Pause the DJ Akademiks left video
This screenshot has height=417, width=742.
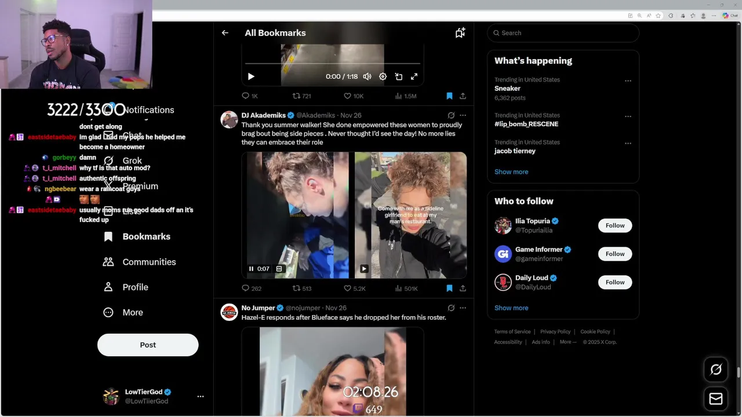pos(251,269)
